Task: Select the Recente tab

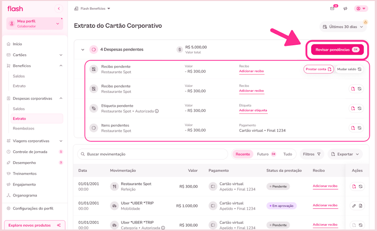Action: tap(243, 154)
